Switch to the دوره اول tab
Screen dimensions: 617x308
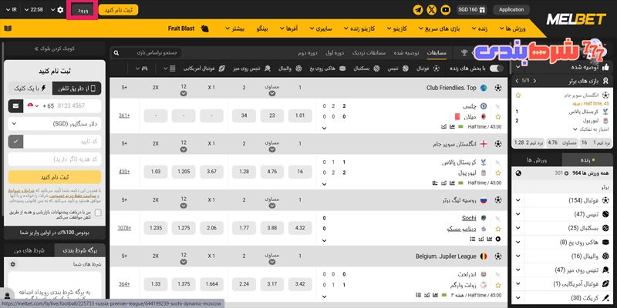click(x=335, y=52)
